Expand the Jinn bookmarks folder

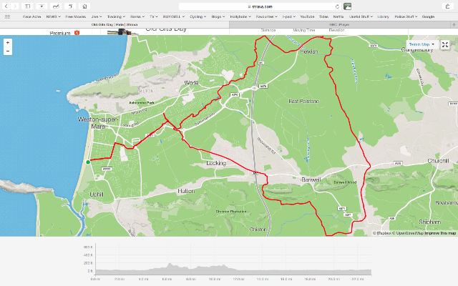97,16
